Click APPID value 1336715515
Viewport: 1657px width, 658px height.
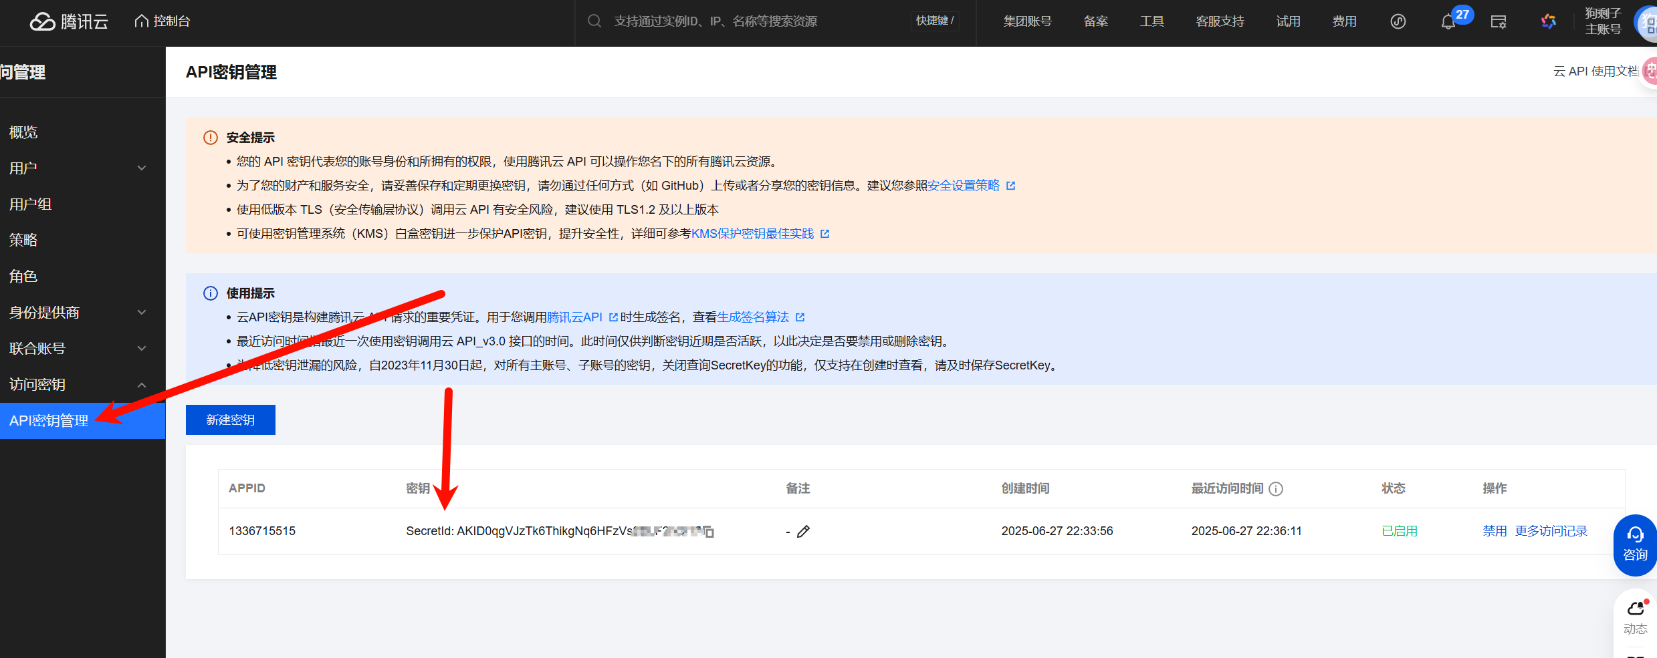point(262,531)
